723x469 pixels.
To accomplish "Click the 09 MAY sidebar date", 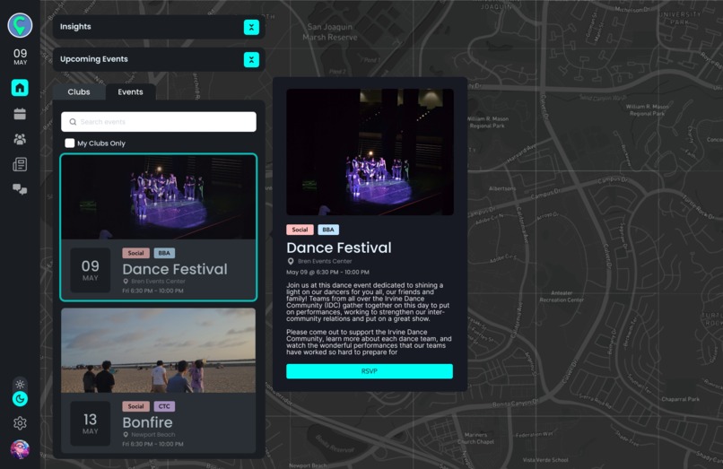I will point(20,56).
